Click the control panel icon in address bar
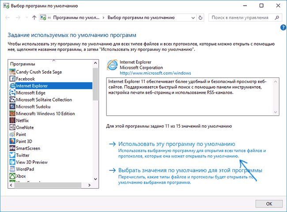The height and width of the screenshot is (212, 287). (x=43, y=18)
